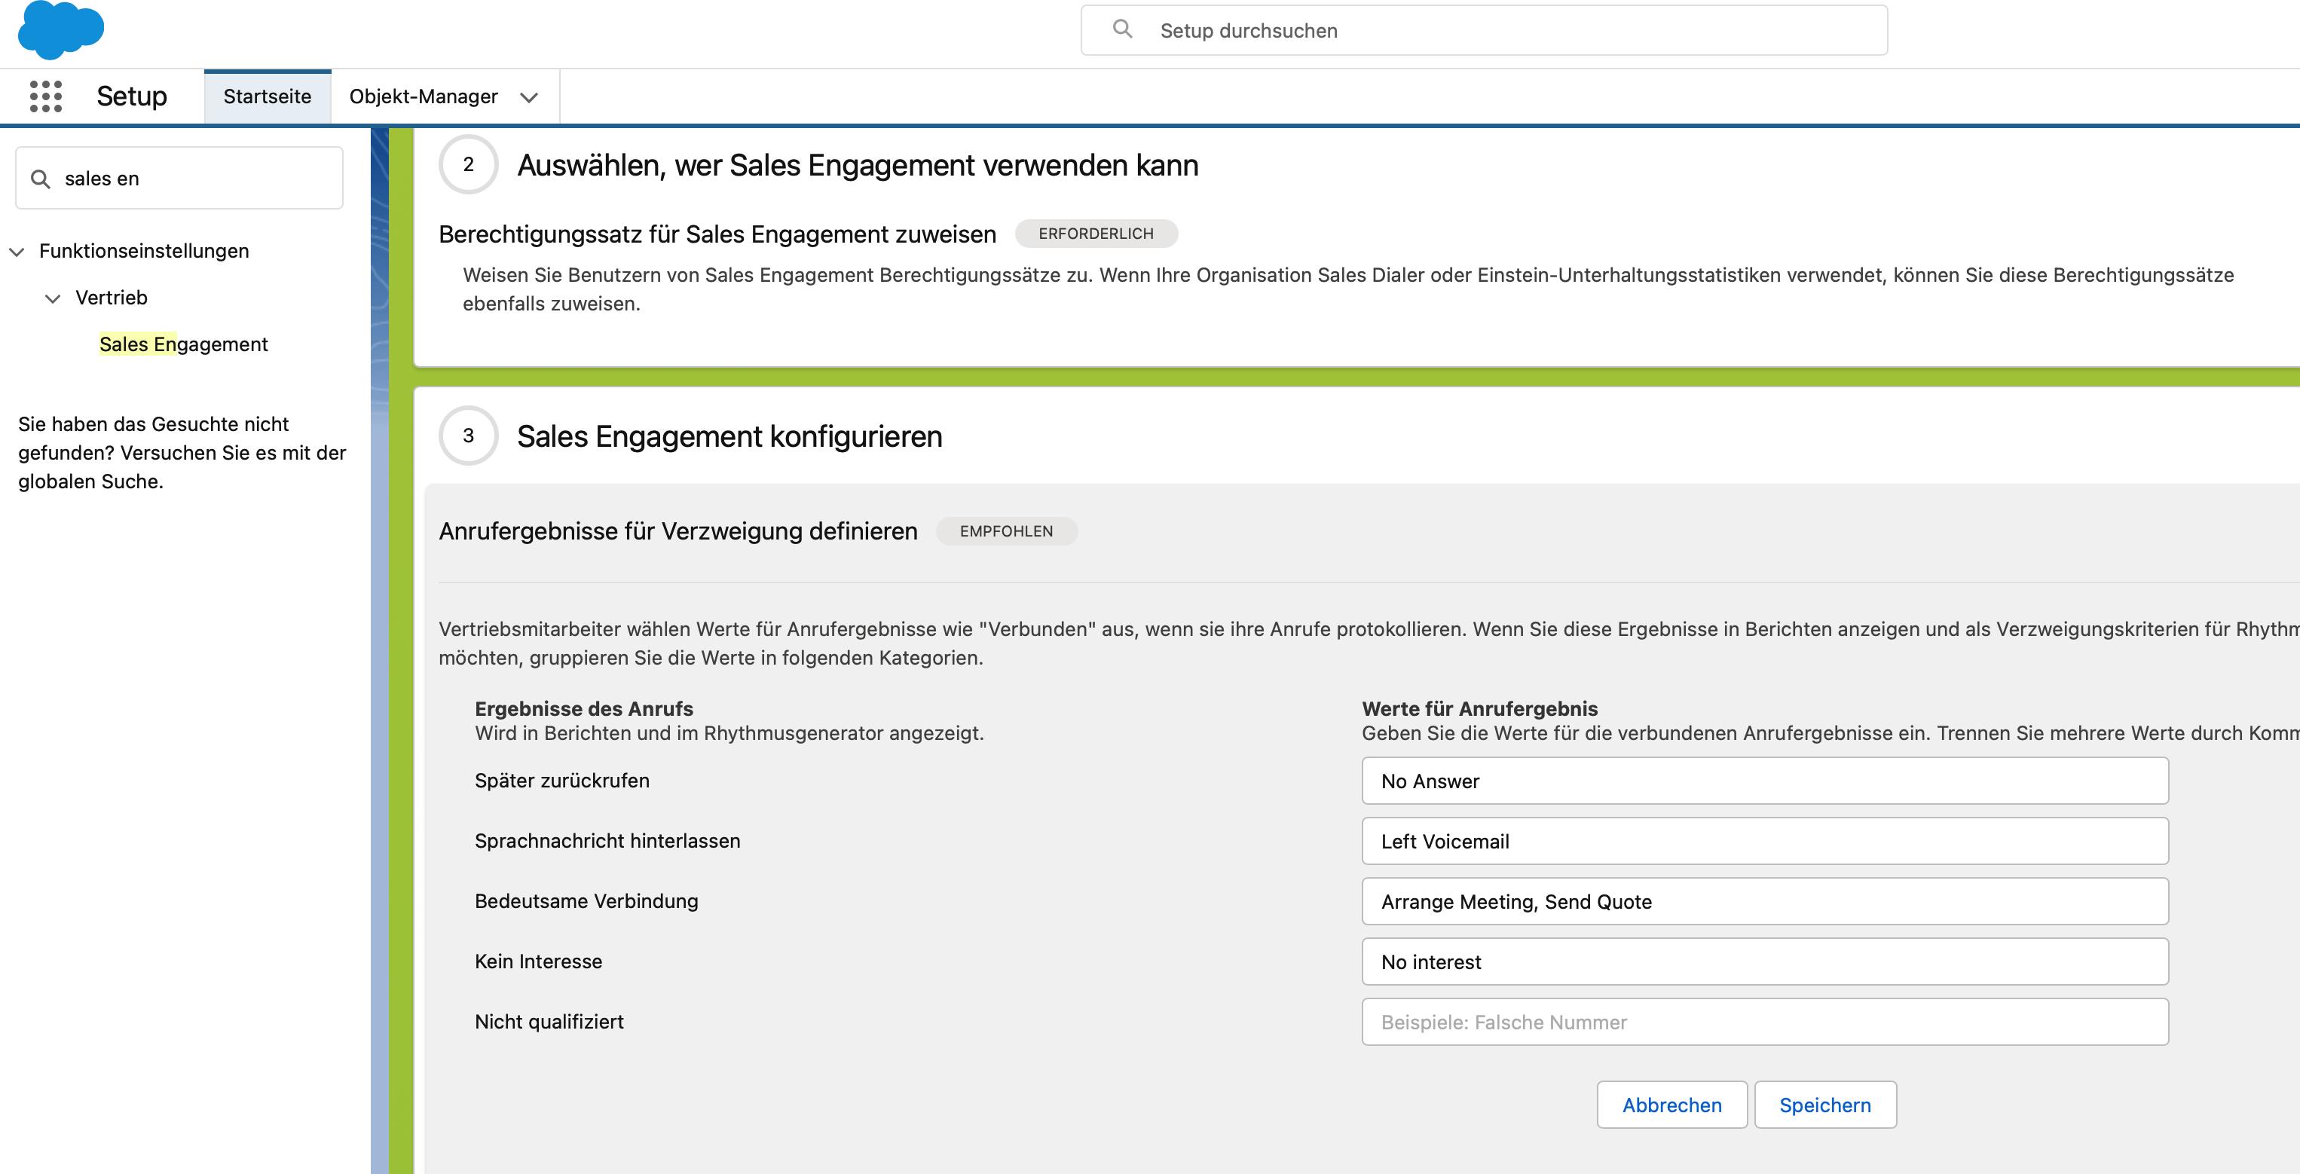
Task: Click 'Anrufergebnisse für Verzweigung definieren' heading
Action: point(677,531)
